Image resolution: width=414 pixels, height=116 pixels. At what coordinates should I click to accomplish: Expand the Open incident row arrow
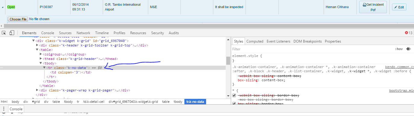(3, 7)
